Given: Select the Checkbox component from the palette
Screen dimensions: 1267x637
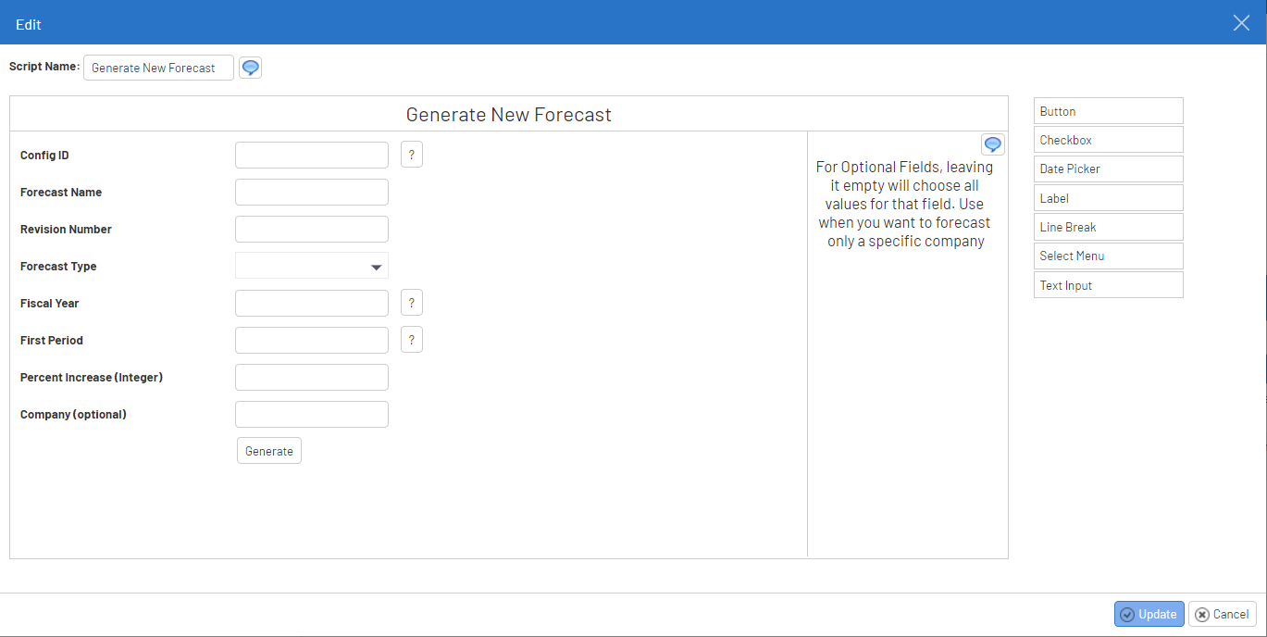Looking at the screenshot, I should pos(1108,140).
